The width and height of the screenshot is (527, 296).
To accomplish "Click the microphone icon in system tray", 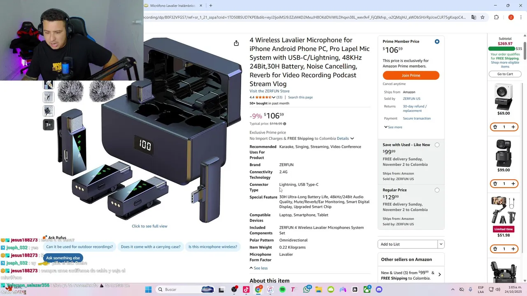I will pos(471,289).
